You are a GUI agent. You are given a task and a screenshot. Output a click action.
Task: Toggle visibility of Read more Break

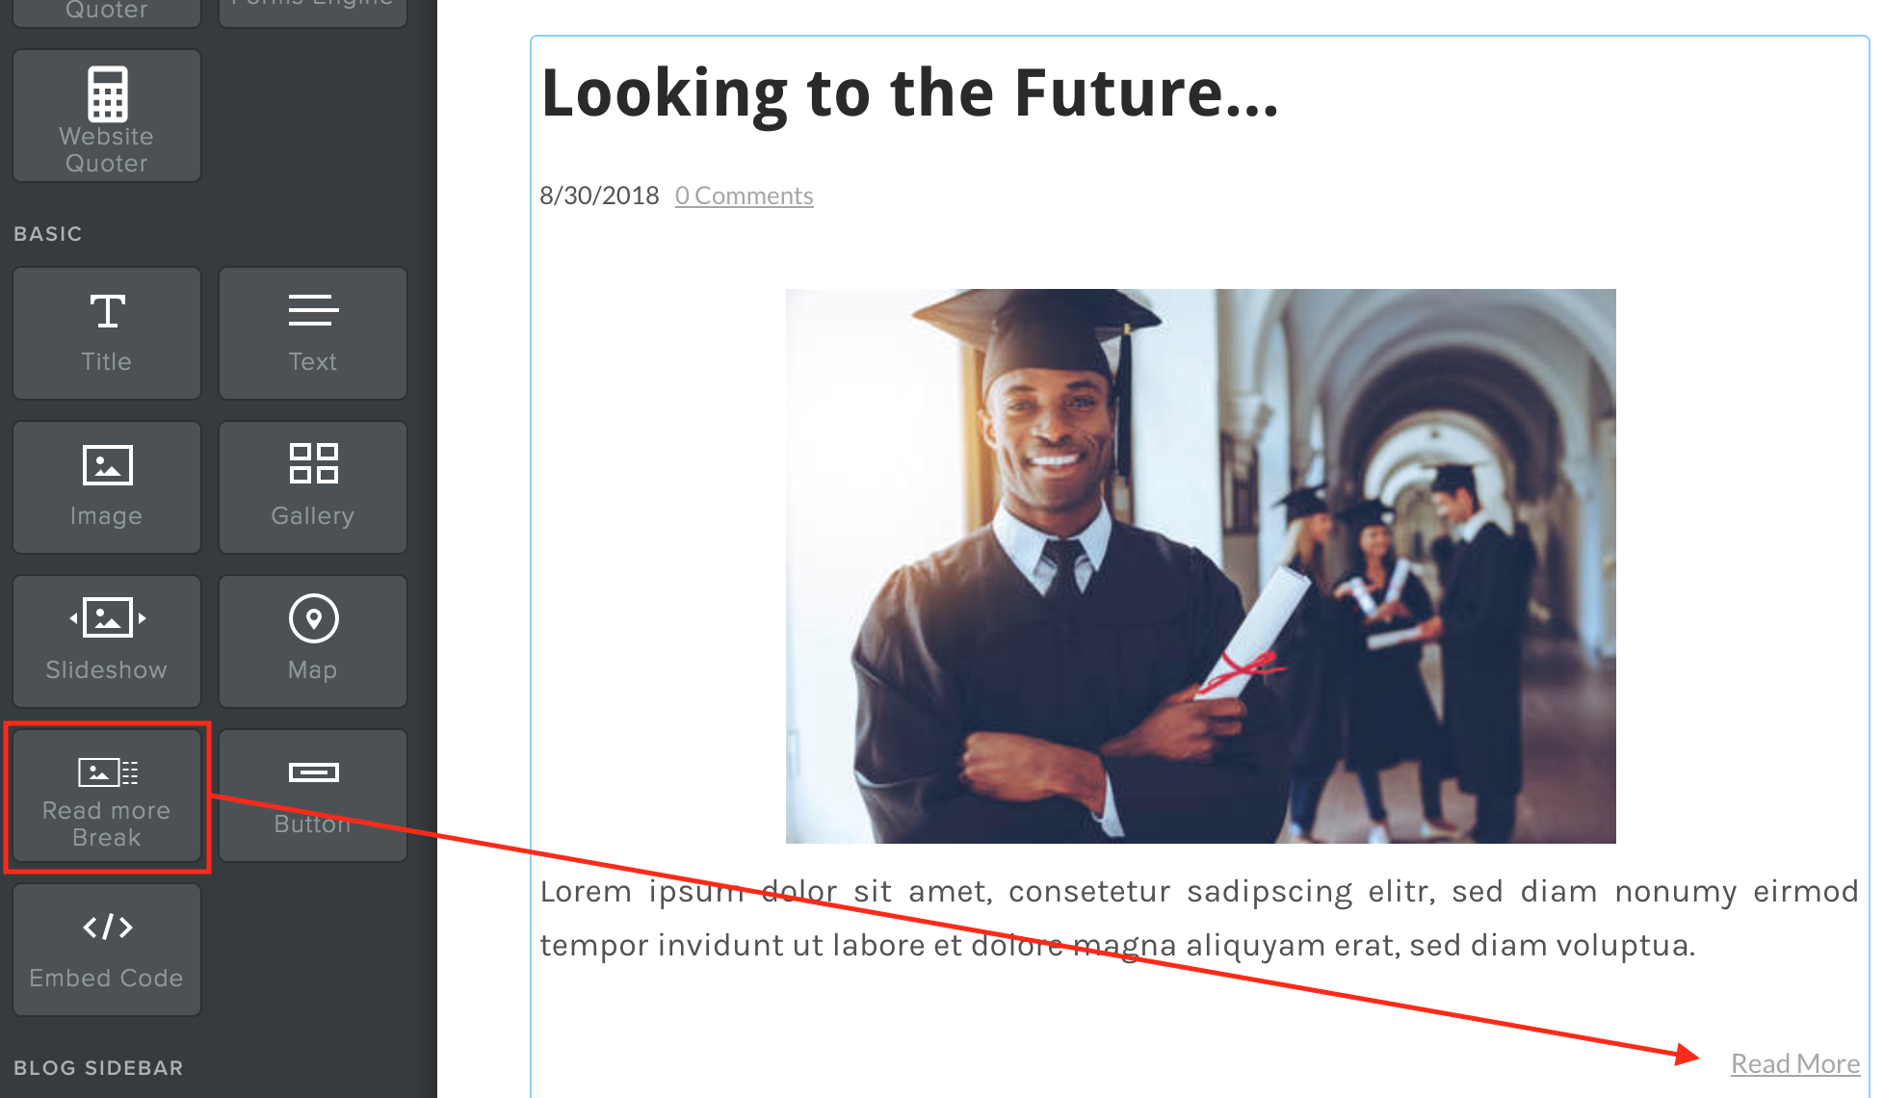(107, 794)
